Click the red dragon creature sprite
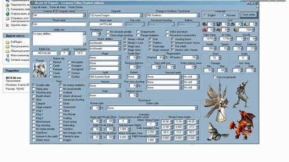 tap(242, 125)
